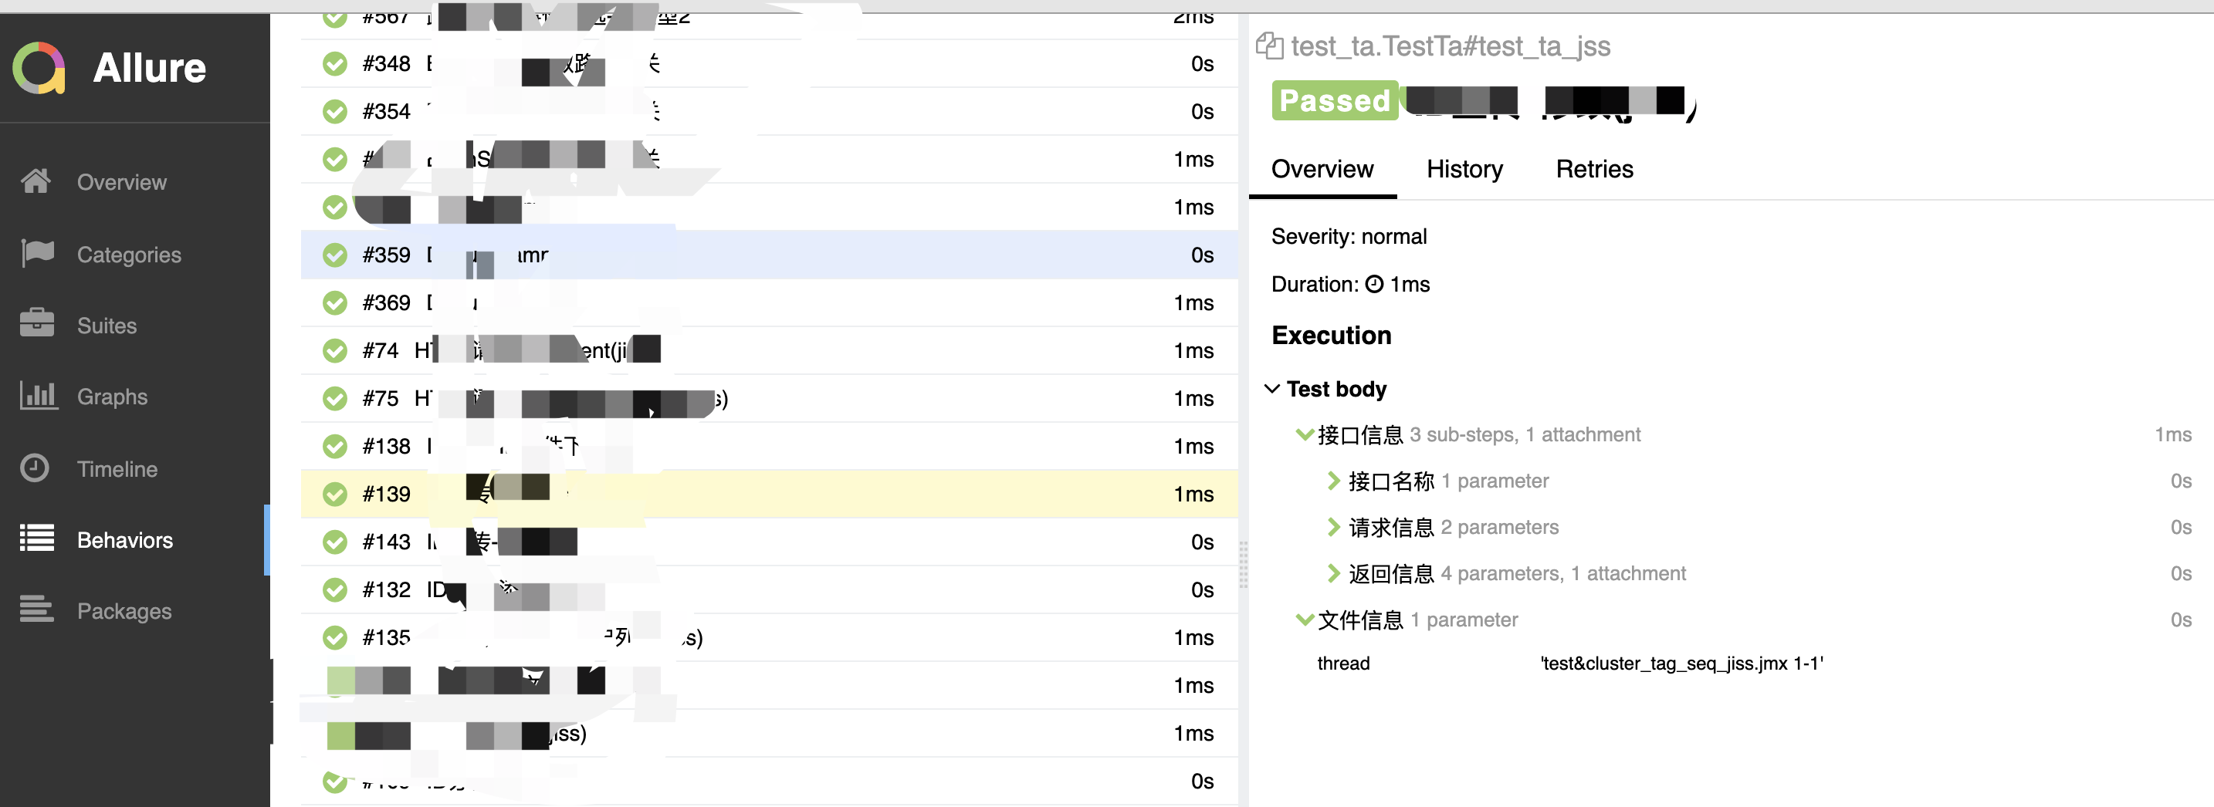Click the pane divider drag handle
The width and height of the screenshot is (2214, 807).
pyautogui.click(x=1244, y=564)
